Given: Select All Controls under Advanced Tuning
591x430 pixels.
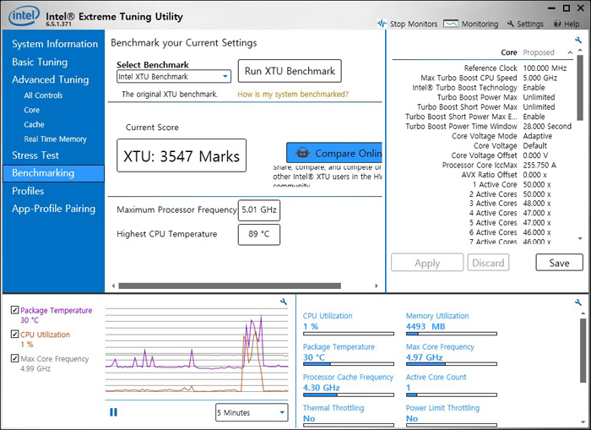Looking at the screenshot, I should pos(43,95).
